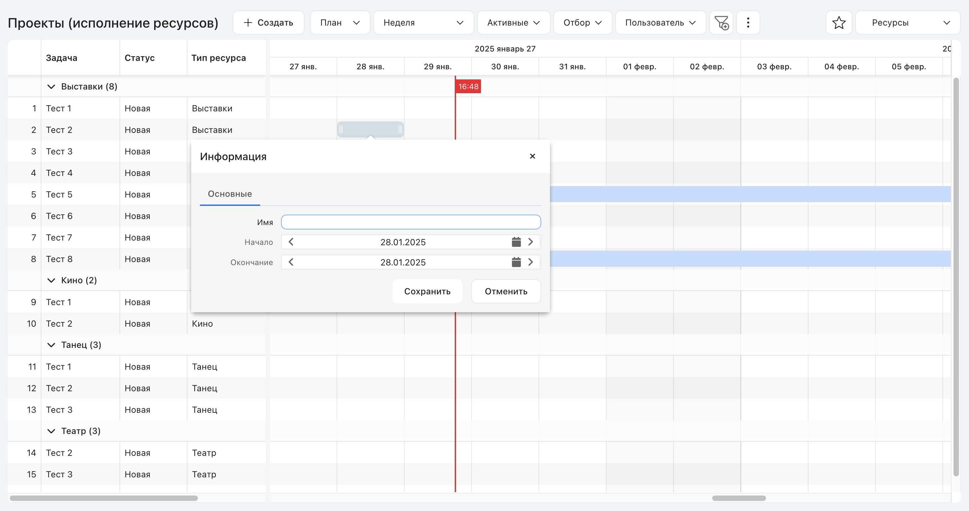Viewport: 969px width, 511px height.
Task: Select row 11 Тест 1 in Танец
Action: point(137,367)
